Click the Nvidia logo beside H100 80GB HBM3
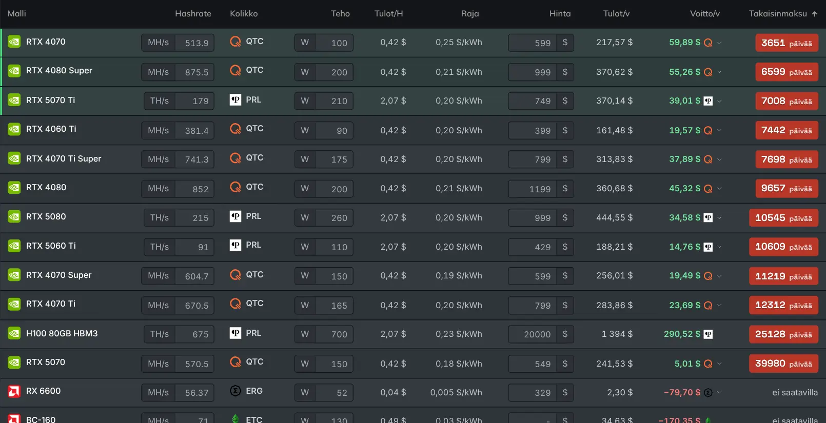Viewport: 826px width, 423px height. click(14, 334)
